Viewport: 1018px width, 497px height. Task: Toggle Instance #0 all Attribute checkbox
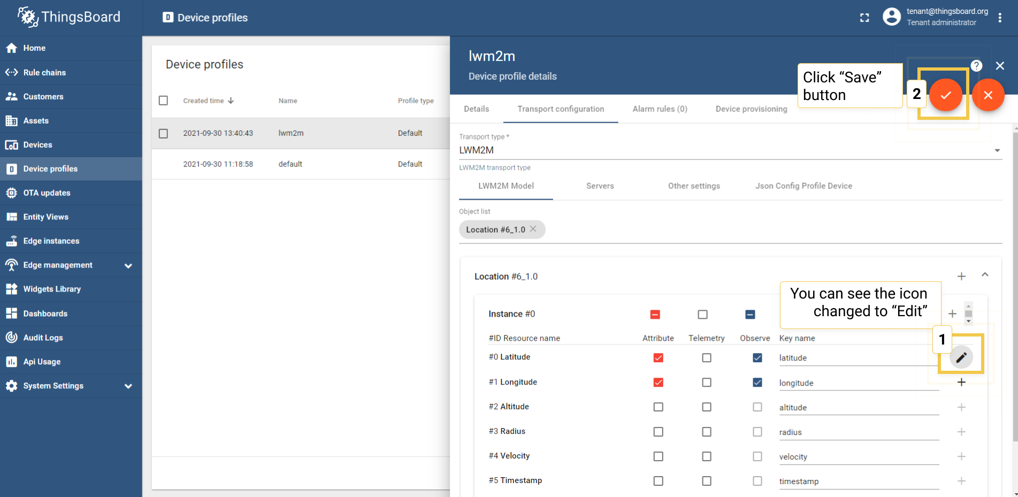point(655,315)
